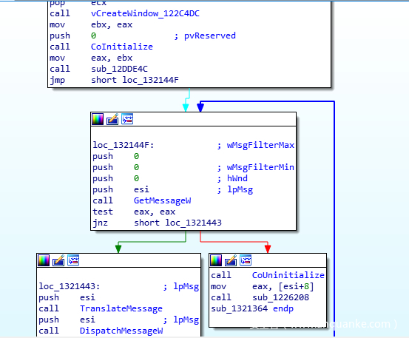This screenshot has height=338, width=409.
Task: Select DispatchMessageW in the bottom-left block
Action: coord(121,331)
